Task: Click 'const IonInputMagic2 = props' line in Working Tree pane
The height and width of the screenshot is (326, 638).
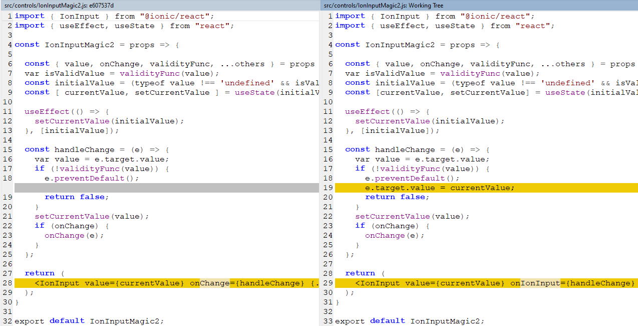Action: pos(417,45)
